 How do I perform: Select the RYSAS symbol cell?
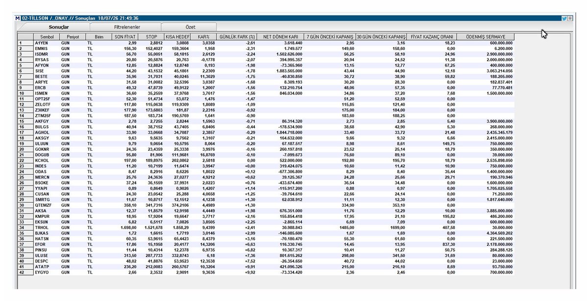(x=47, y=59)
